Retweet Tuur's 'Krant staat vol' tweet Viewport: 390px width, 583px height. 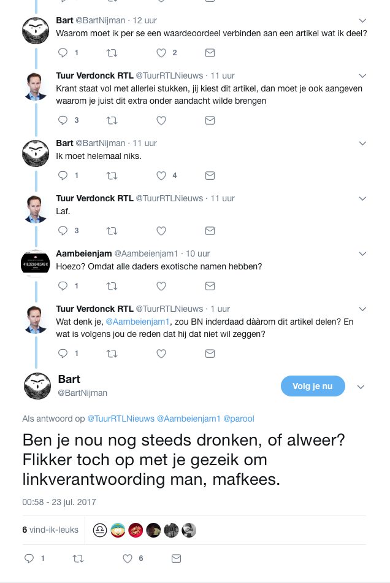pyautogui.click(x=112, y=120)
